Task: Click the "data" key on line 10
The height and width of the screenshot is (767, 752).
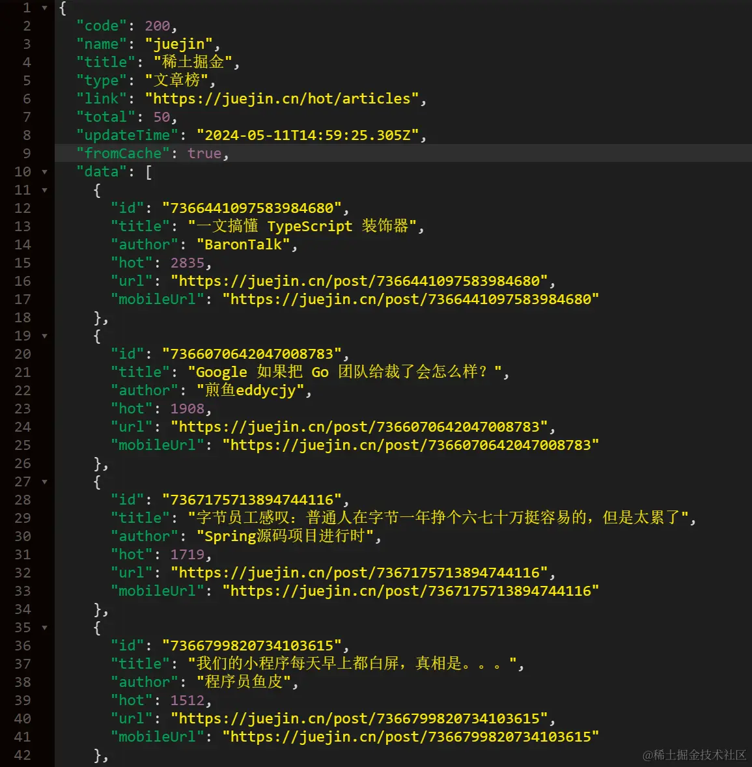Action: (x=102, y=172)
